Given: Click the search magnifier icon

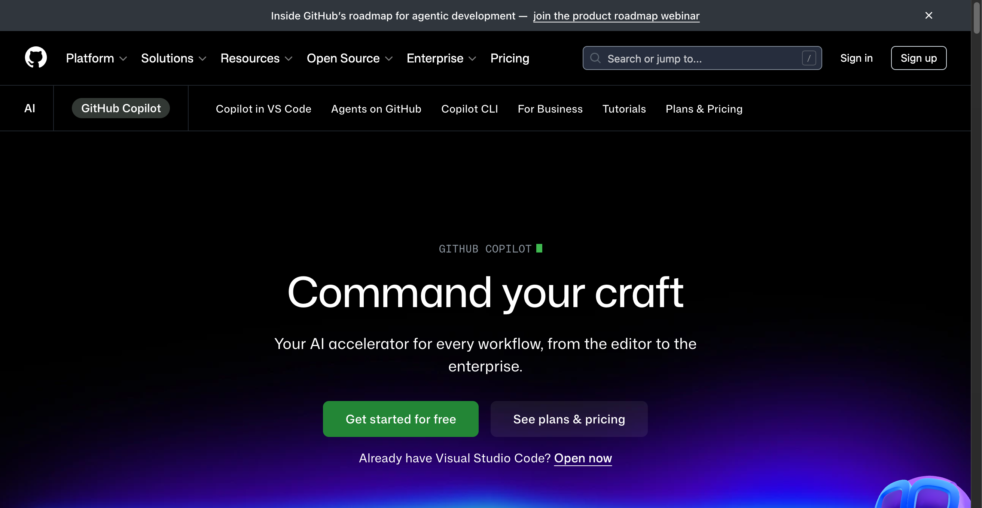Looking at the screenshot, I should 595,58.
